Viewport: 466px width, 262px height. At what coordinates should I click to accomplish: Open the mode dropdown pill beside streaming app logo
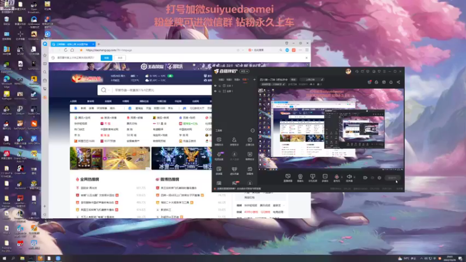click(x=244, y=71)
